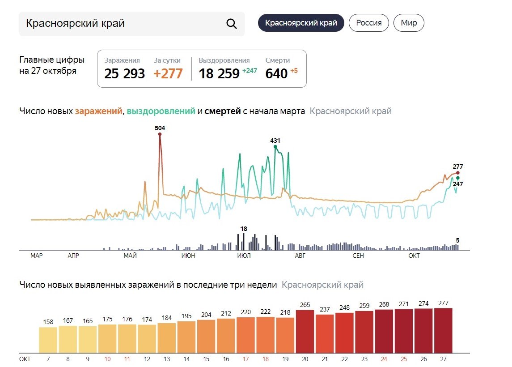Click daily increase value +277
The width and height of the screenshot is (512, 367).
pyautogui.click(x=168, y=73)
